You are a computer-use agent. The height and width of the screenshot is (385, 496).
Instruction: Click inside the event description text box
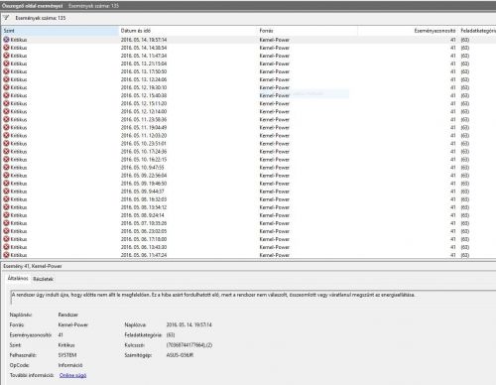click(253, 297)
